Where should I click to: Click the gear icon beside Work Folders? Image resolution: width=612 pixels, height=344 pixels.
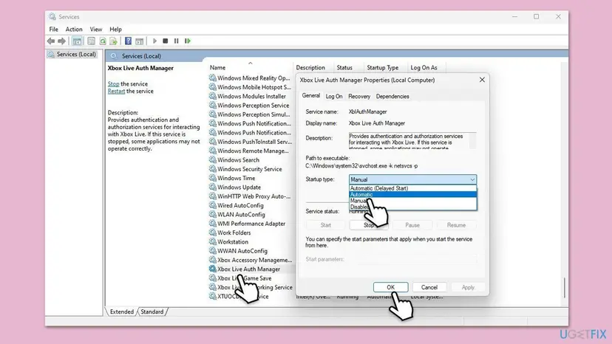click(212, 233)
